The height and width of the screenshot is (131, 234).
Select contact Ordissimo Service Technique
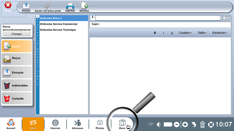click(64, 30)
